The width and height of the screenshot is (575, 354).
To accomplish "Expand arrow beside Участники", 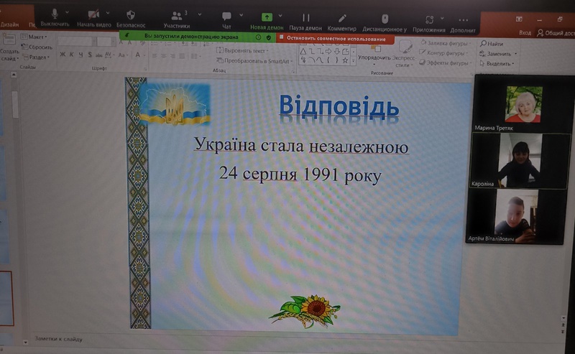I will click(200, 14).
